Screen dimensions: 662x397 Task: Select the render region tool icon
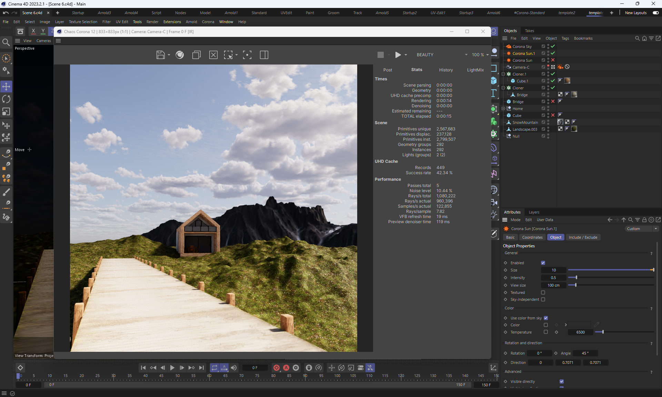coord(228,55)
